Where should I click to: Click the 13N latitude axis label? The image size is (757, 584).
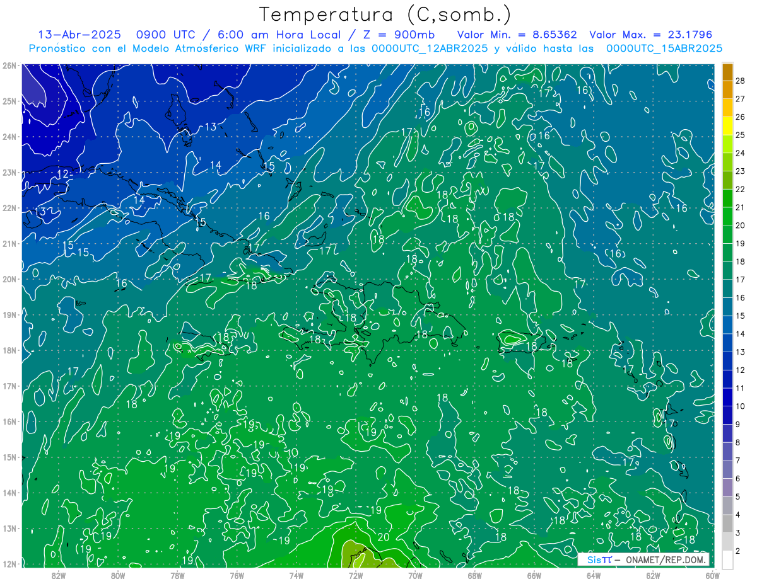pyautogui.click(x=9, y=528)
